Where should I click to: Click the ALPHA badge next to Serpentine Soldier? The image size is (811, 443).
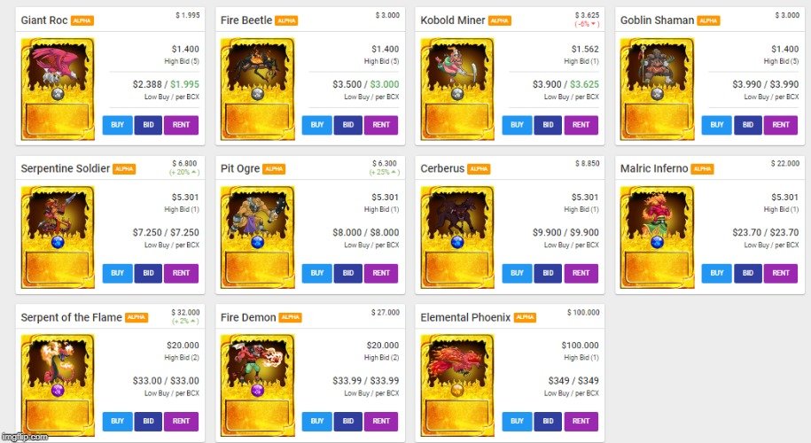click(x=124, y=169)
